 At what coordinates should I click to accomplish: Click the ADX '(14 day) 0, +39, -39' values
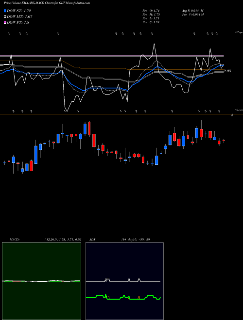pos(136,240)
